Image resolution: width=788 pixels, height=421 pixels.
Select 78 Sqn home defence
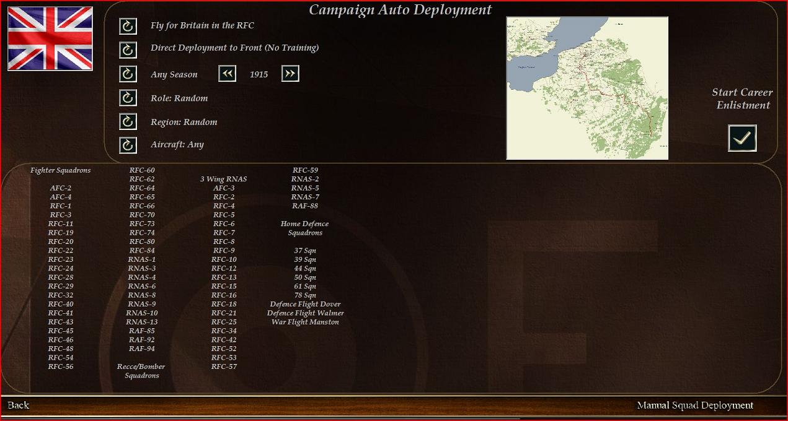305,295
